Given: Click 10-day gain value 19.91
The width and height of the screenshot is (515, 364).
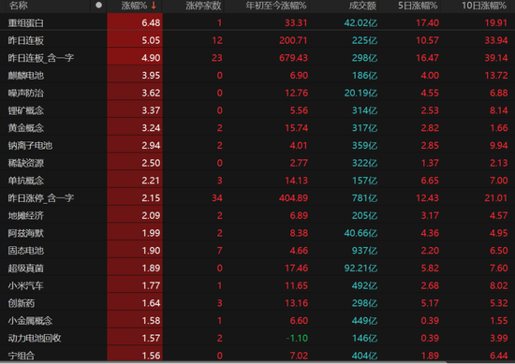Looking at the screenshot, I should [x=496, y=22].
